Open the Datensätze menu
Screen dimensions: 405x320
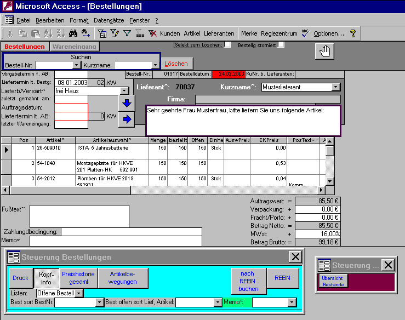109,20
